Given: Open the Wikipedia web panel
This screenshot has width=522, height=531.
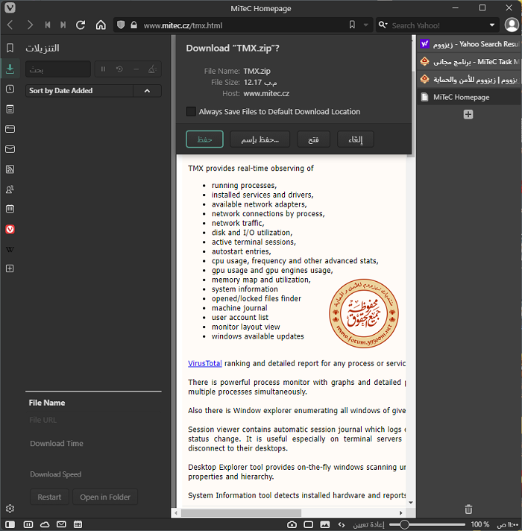Looking at the screenshot, I should coord(10,250).
